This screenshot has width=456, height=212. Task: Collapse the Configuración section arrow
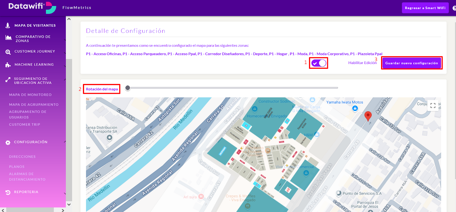pos(65,142)
